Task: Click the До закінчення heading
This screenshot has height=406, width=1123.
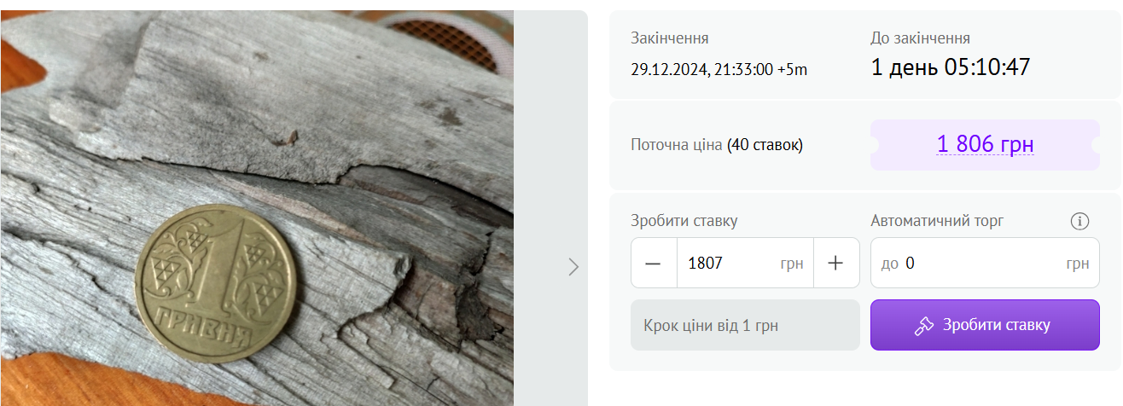Action: pyautogui.click(x=920, y=38)
